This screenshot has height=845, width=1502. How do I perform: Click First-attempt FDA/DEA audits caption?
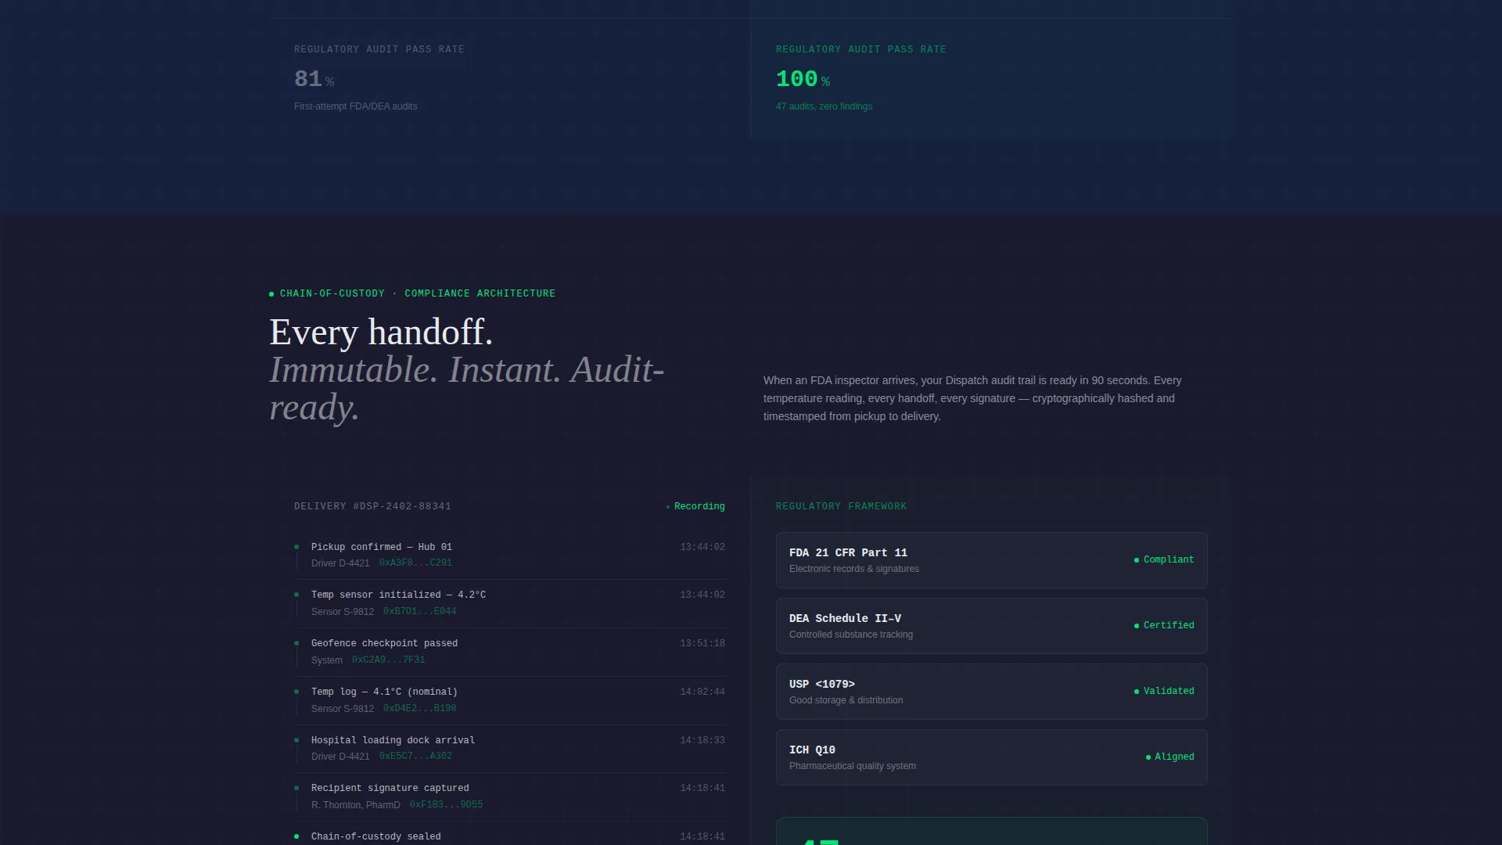pos(355,106)
